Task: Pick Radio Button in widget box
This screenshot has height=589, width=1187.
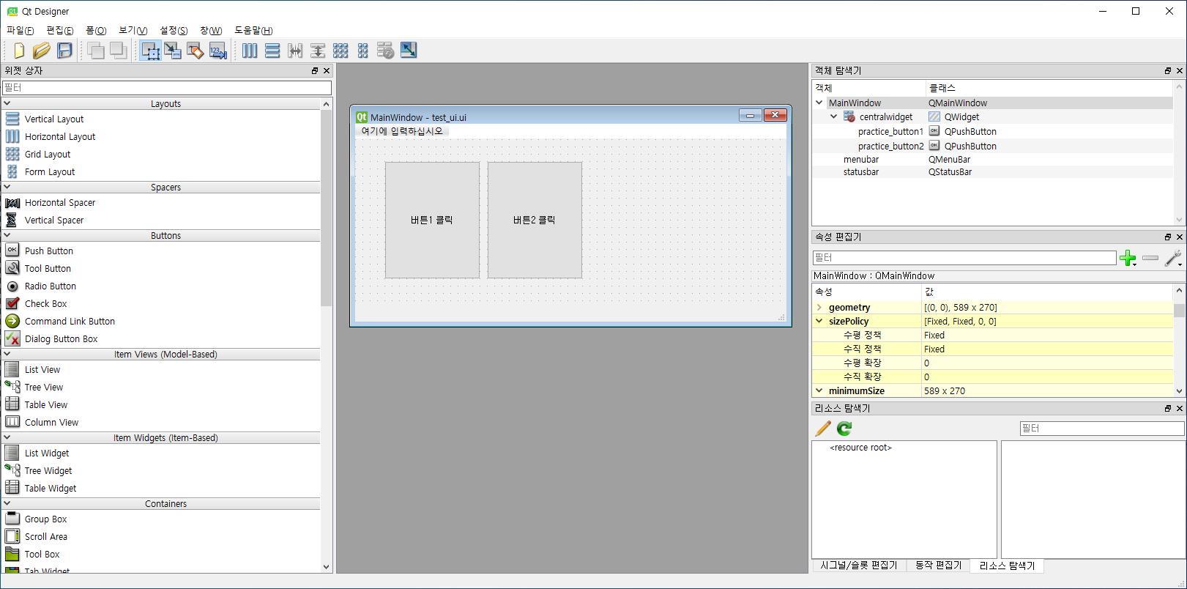Action: 51,286
